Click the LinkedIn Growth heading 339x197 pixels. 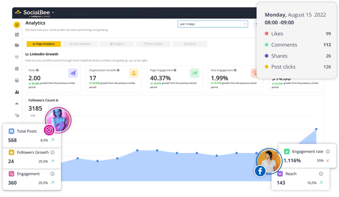44,54
